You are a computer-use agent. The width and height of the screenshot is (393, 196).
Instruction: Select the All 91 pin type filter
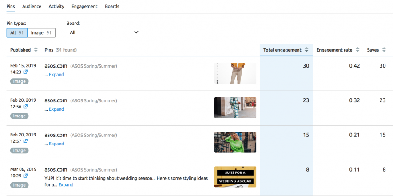point(17,32)
